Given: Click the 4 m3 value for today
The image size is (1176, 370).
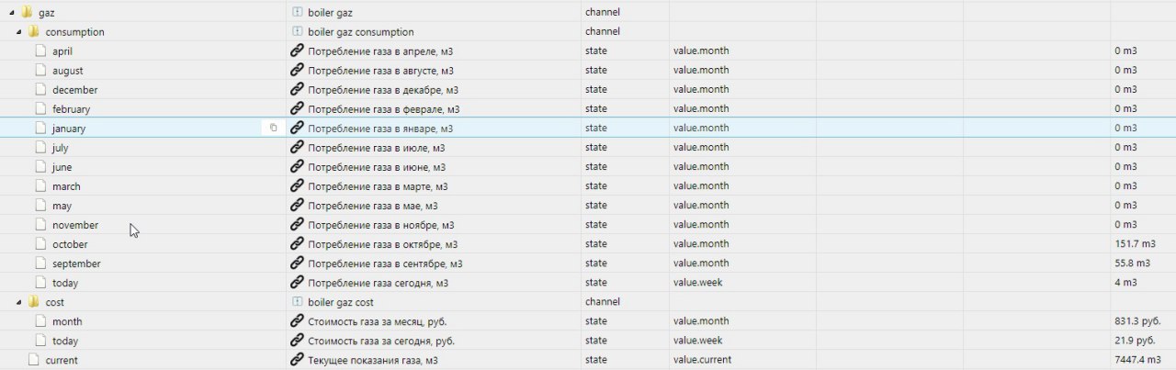Looking at the screenshot, I should click(x=1125, y=283).
